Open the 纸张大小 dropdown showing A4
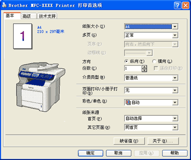The height and width of the screenshot is (160, 191). [x=151, y=27]
